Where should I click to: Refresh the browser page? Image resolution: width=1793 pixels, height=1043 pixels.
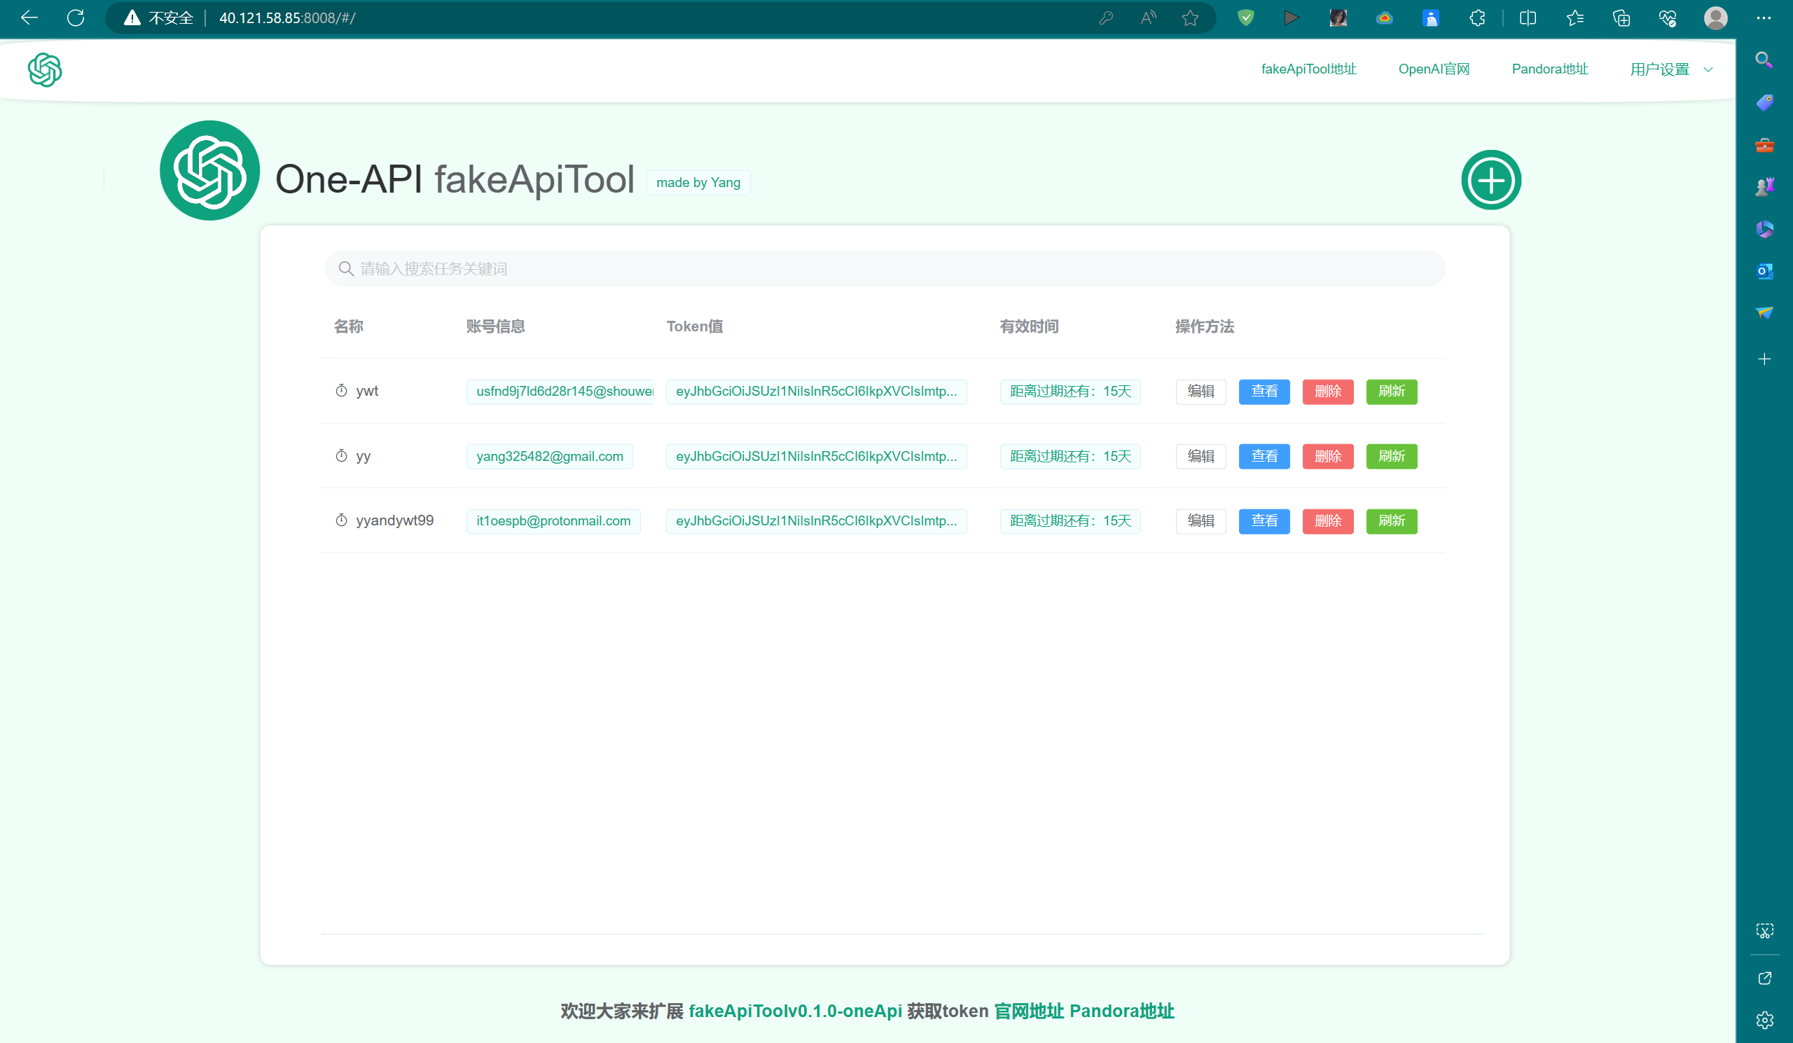[x=76, y=18]
